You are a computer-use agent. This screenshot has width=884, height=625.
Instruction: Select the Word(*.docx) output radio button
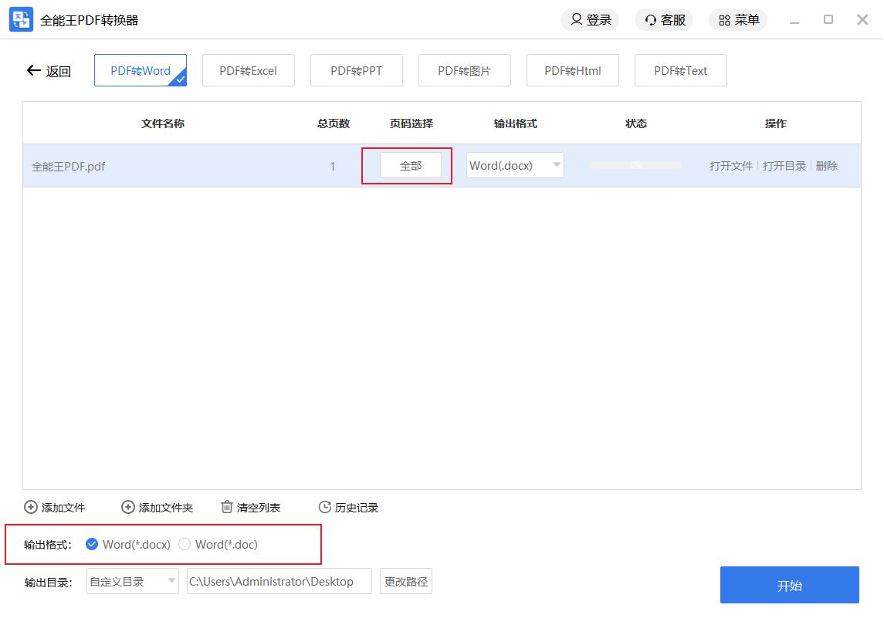tap(92, 544)
